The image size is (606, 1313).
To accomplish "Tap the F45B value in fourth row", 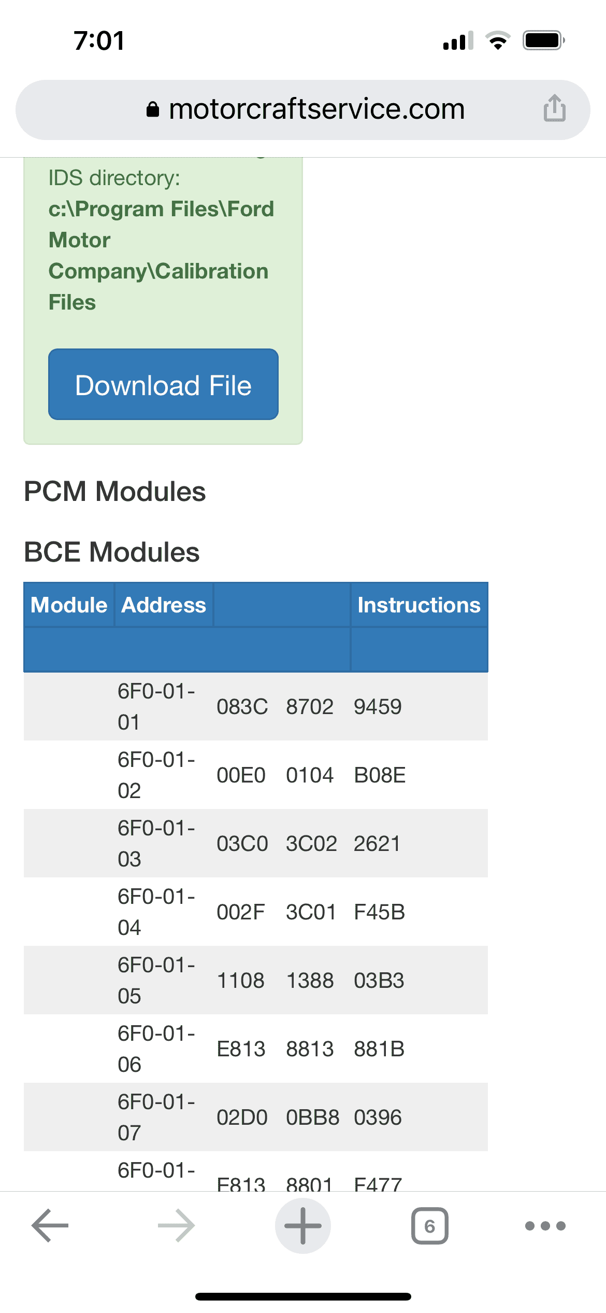I will click(x=379, y=912).
